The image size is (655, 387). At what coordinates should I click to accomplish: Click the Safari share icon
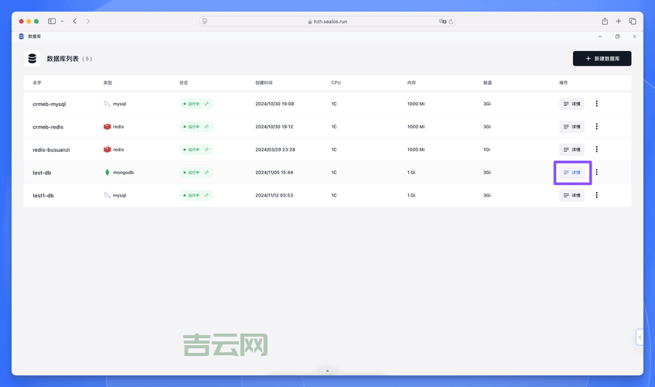(605, 22)
